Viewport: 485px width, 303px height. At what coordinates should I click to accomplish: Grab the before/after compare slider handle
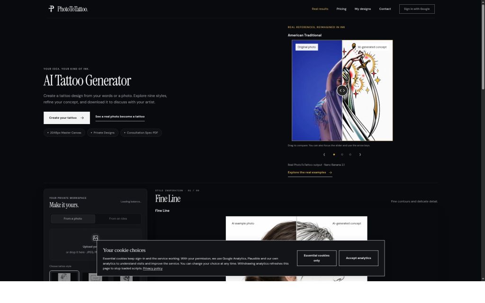342,90
